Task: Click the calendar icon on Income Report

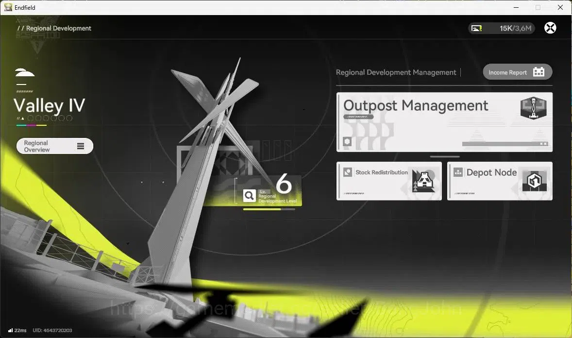Action: click(538, 72)
